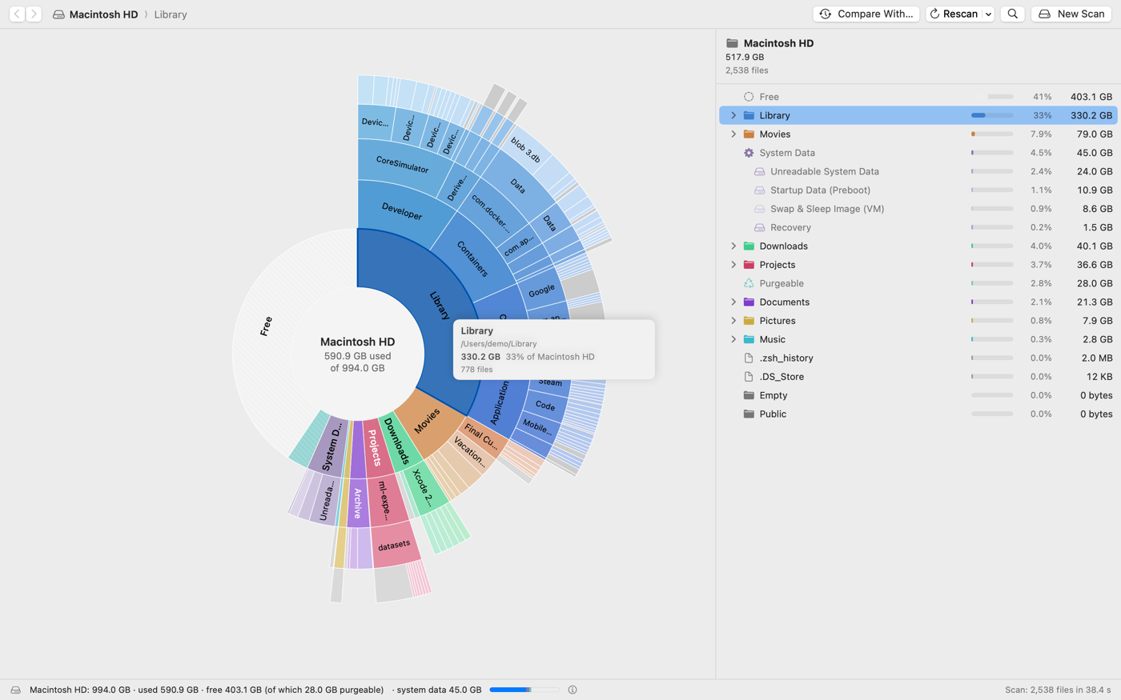Click the Macintosh HD folder icon in sidebar header
Screen dimensions: 1121x700
click(732, 43)
